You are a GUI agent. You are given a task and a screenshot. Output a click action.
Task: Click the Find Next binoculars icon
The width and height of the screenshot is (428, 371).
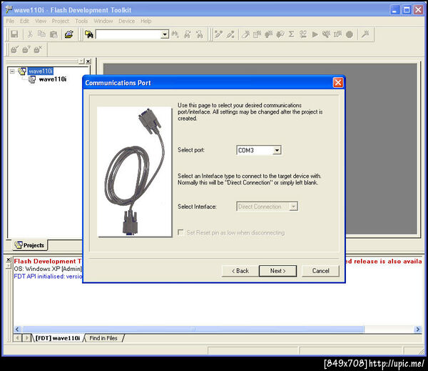point(187,34)
